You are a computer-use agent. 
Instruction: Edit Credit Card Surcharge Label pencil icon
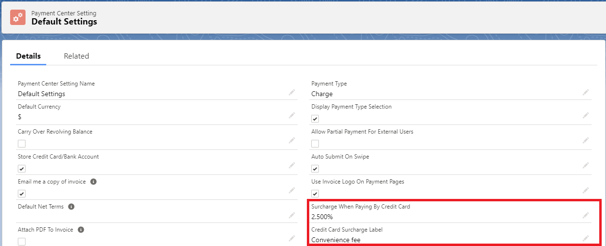click(585, 238)
